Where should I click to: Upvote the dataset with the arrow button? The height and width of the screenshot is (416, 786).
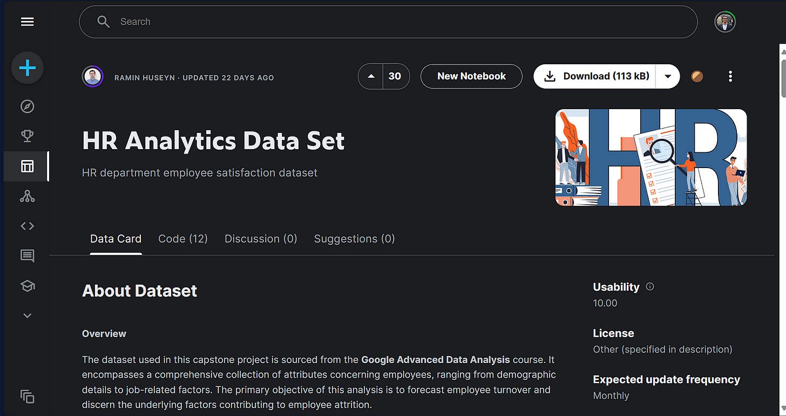371,76
